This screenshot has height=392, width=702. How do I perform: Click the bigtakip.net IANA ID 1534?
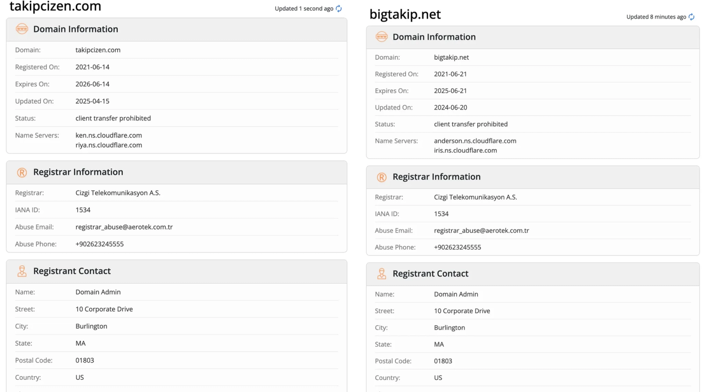click(441, 214)
